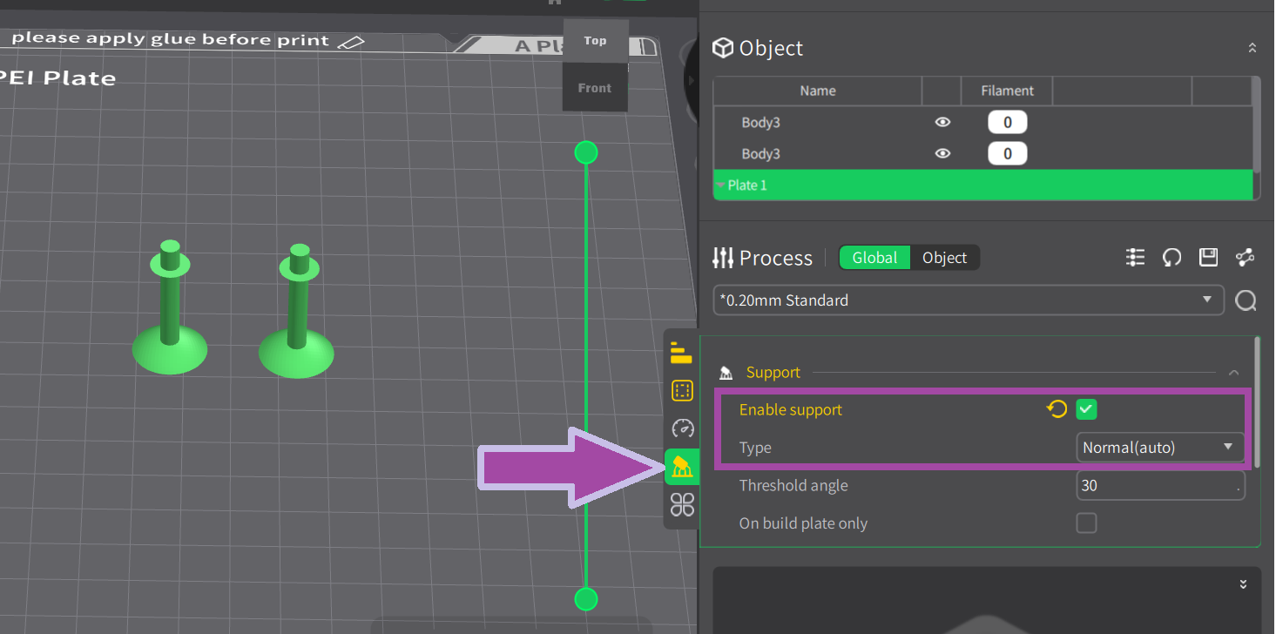Click the Threshold angle input field
This screenshot has height=634, width=1276.
(x=1159, y=486)
